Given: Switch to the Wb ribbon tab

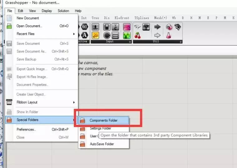Looking at the screenshot, I should pyautogui.click(x=174, y=18).
